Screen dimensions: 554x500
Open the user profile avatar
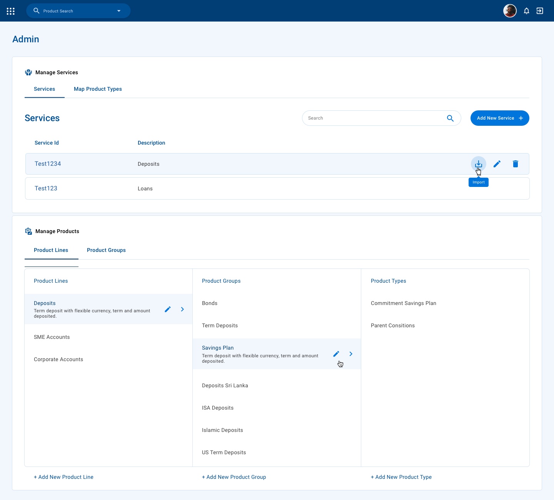click(x=510, y=11)
